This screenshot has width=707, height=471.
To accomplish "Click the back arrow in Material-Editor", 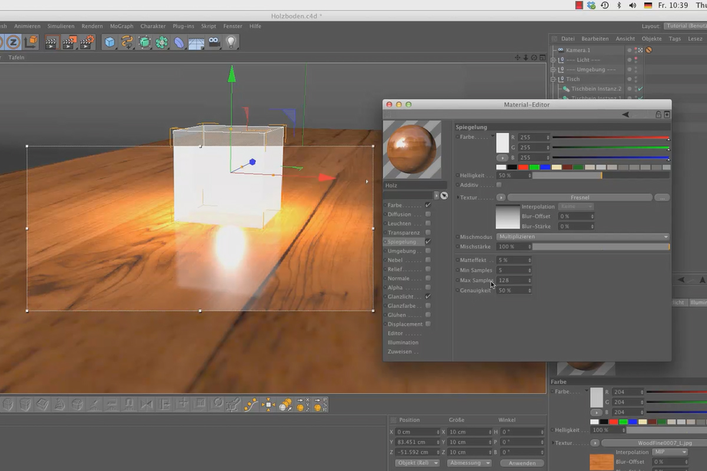I will 626,115.
